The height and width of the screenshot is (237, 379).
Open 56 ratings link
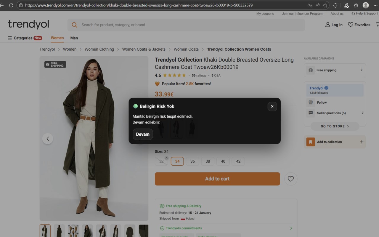click(x=199, y=76)
